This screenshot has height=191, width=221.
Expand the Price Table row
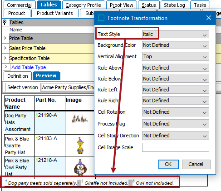[5, 38]
